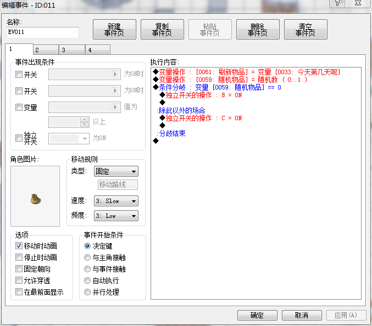Screen dimensions: 372x326
Task: Select the 除此以外的场合 line
Action: tap(181, 110)
